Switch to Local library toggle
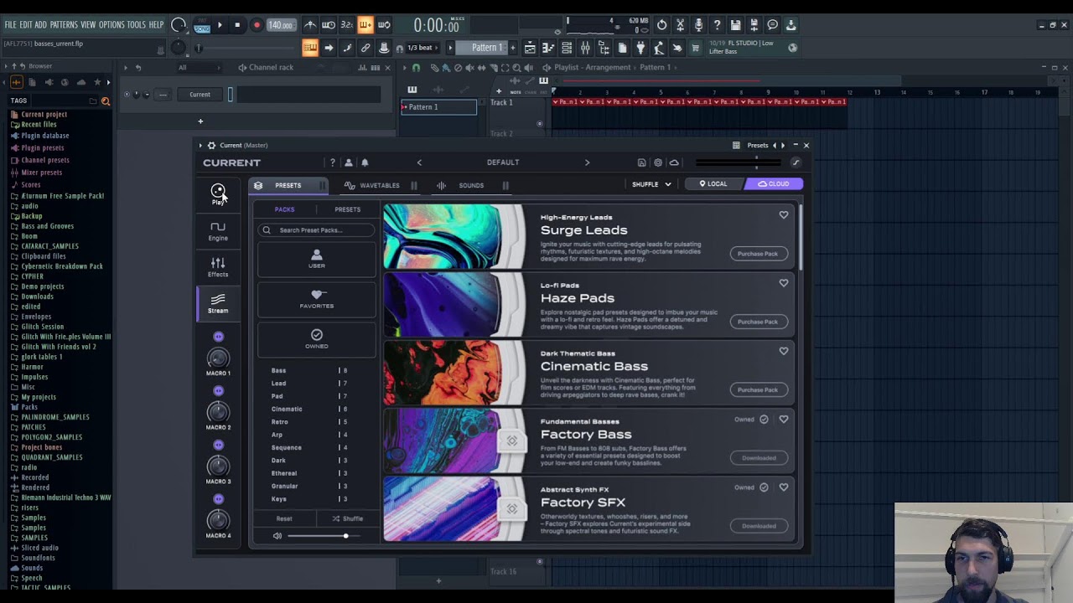 pos(714,184)
